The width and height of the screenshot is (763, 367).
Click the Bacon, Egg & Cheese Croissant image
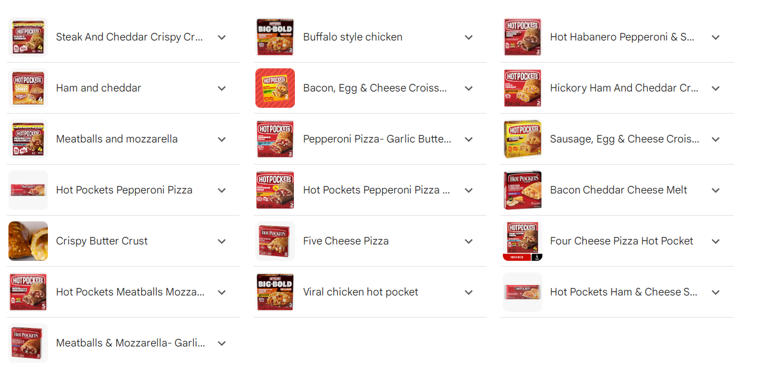pos(275,88)
